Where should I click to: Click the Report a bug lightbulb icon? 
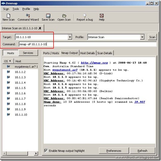tap(84, 16)
